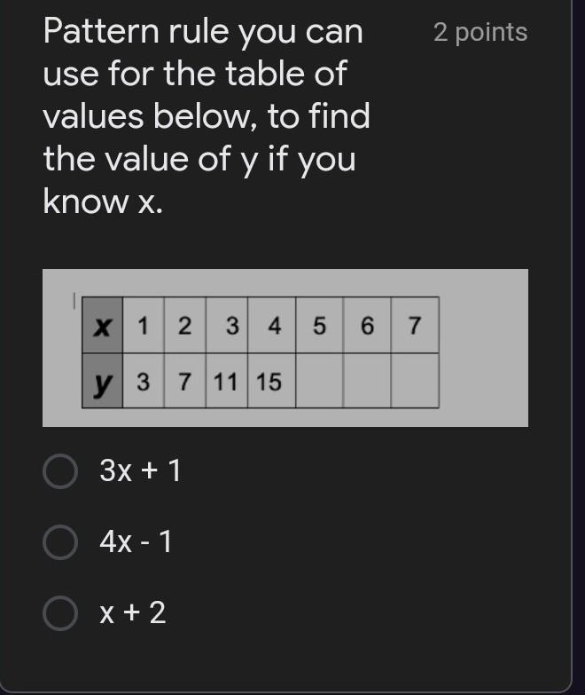Image resolution: width=585 pixels, height=695 pixels.
Task: Click the '4x - 1' answer label text
Action: point(136,541)
